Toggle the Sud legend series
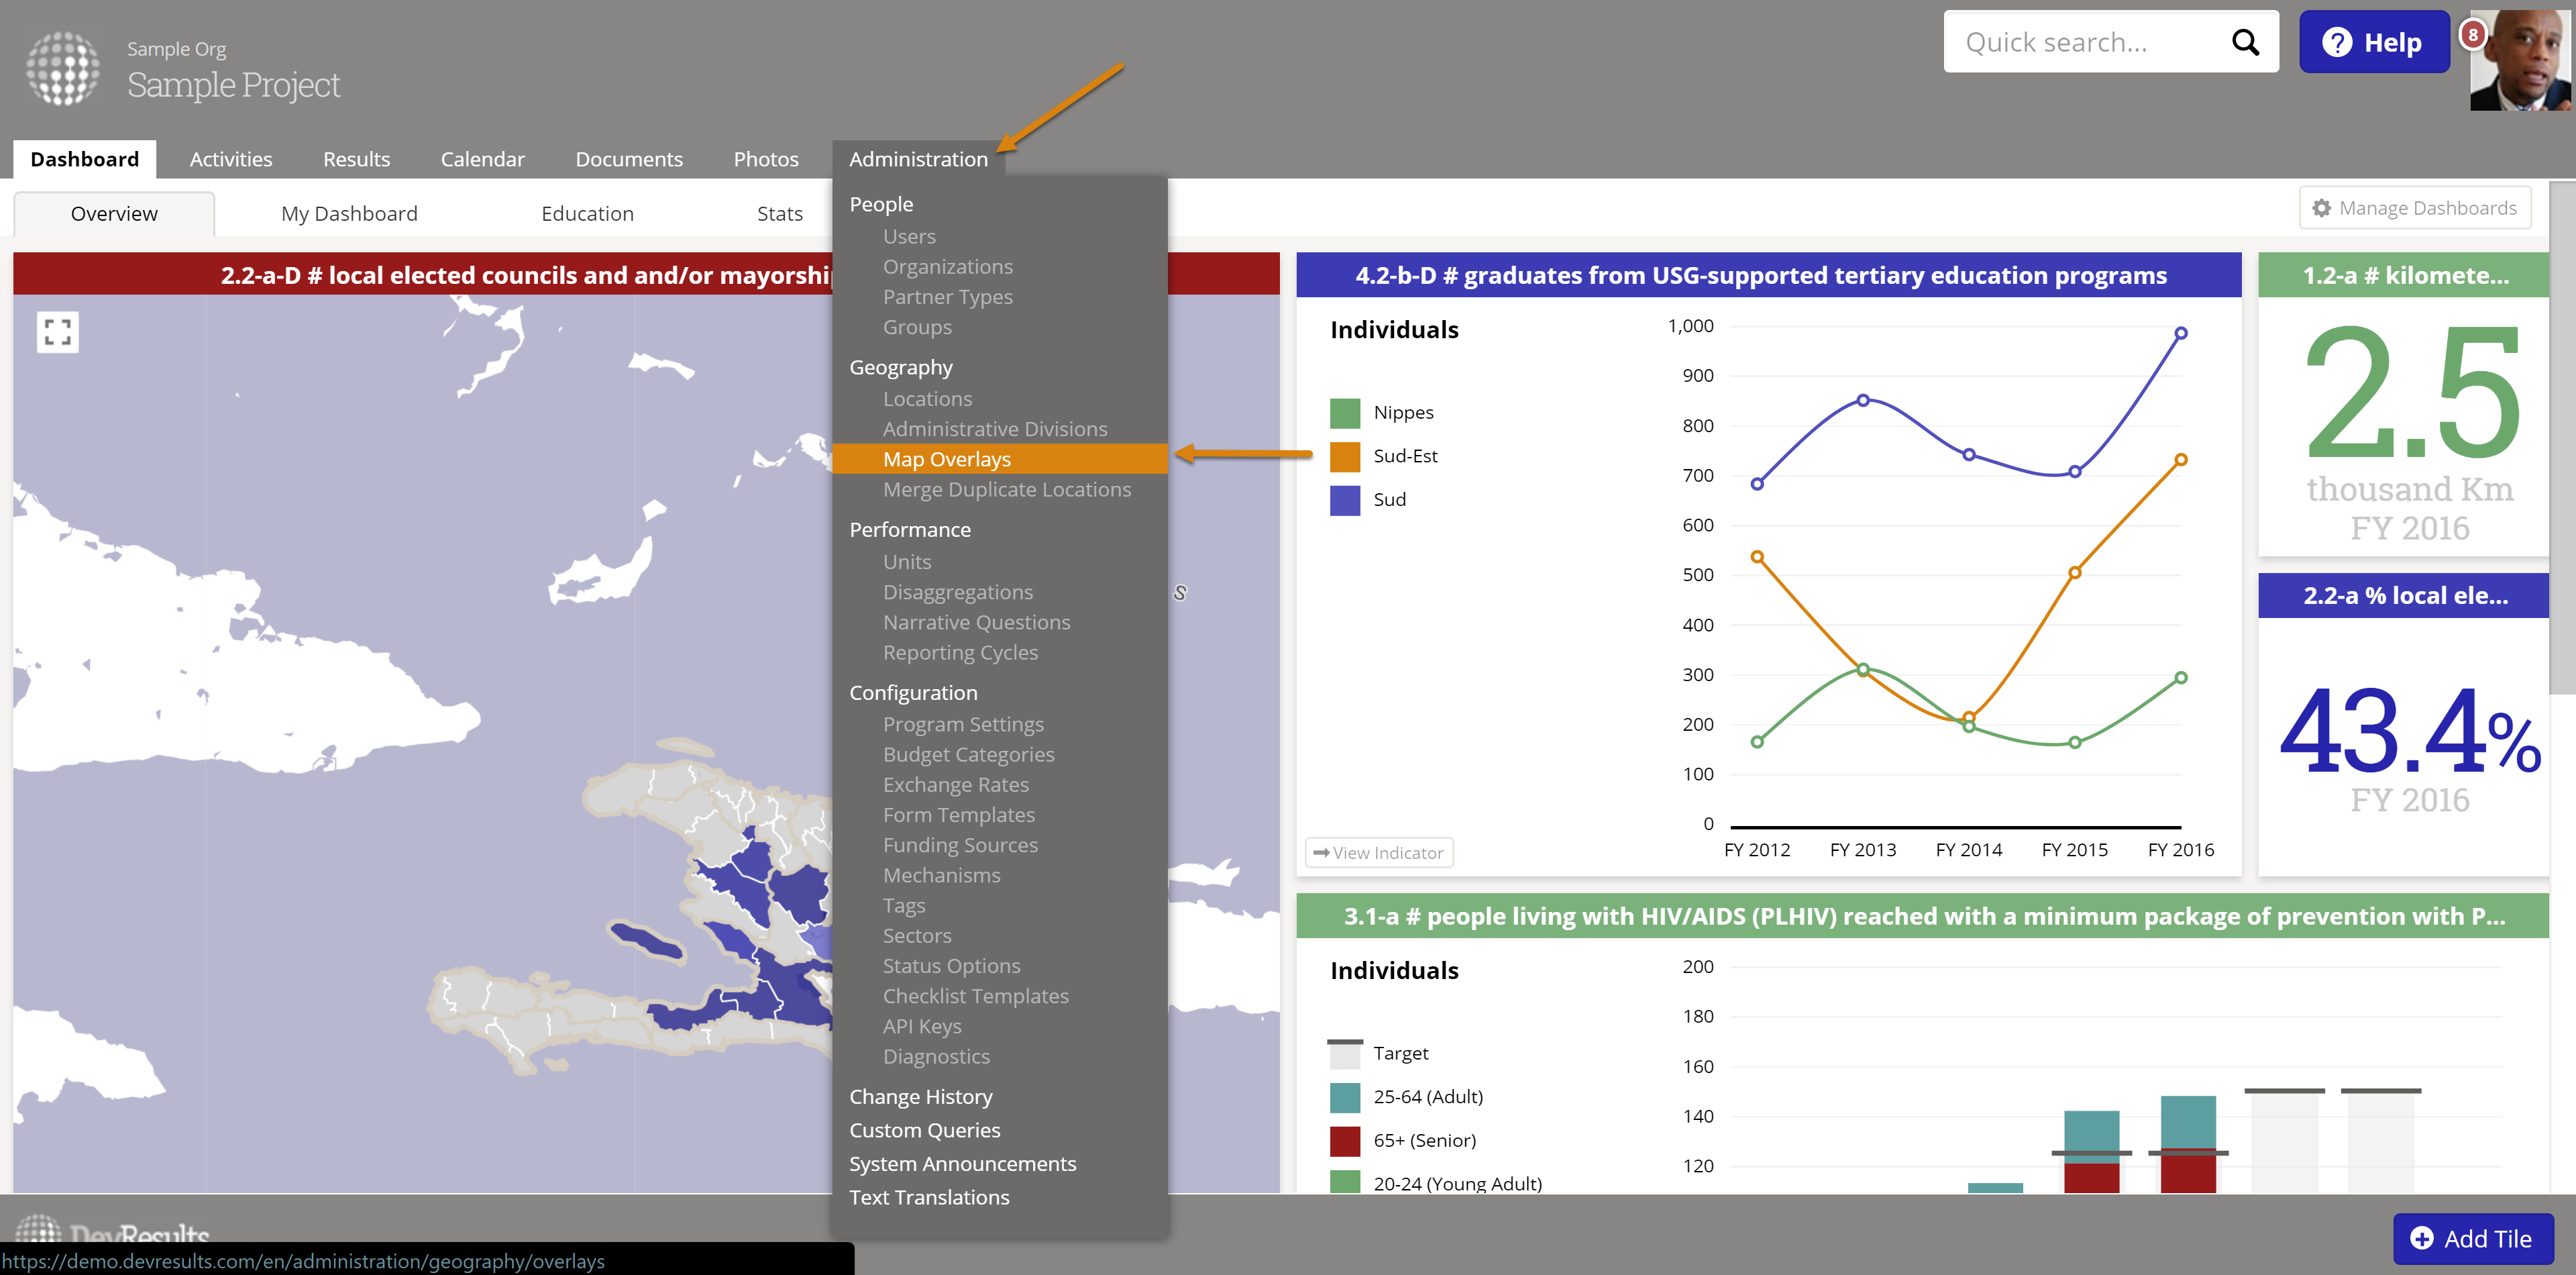 click(1389, 499)
